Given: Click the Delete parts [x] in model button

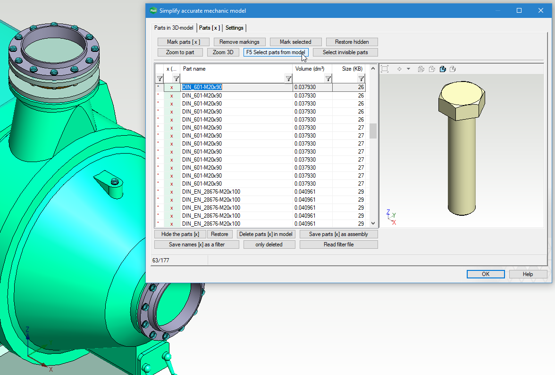Looking at the screenshot, I should pos(266,234).
